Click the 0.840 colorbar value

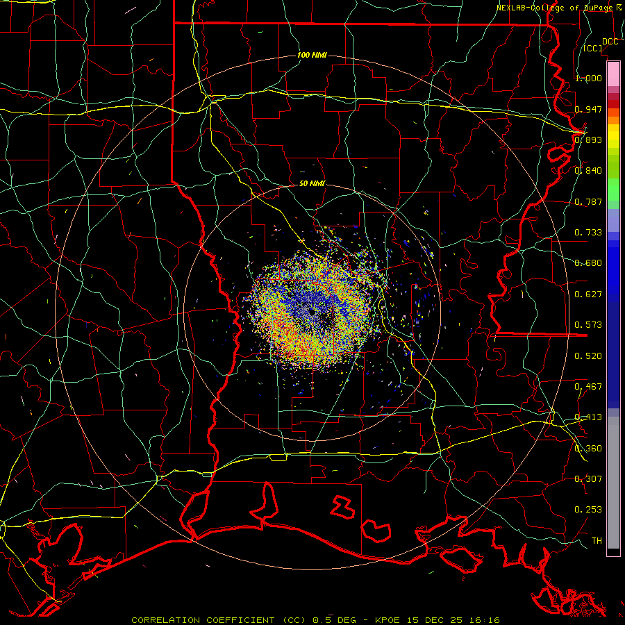point(588,171)
